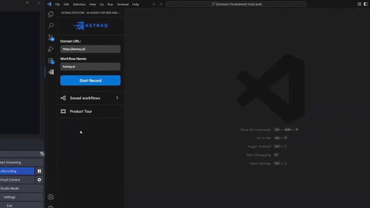Open the Extensions view icon
This screenshot has width=370, height=208.
click(x=51, y=61)
